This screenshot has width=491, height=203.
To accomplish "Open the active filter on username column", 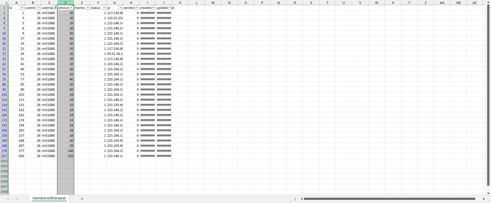I will pyautogui.click(x=55, y=8).
